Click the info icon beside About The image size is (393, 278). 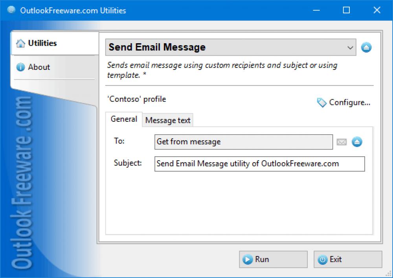(20, 67)
